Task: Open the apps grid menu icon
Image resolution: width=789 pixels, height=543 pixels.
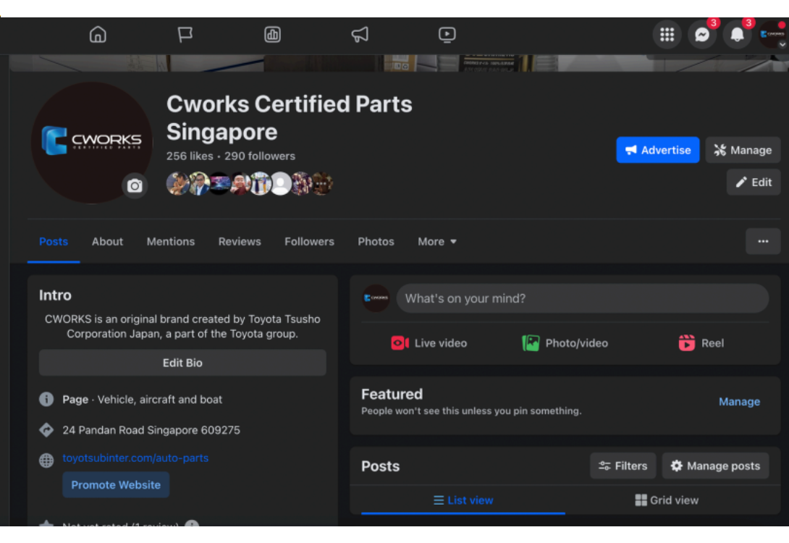Action: click(x=667, y=35)
